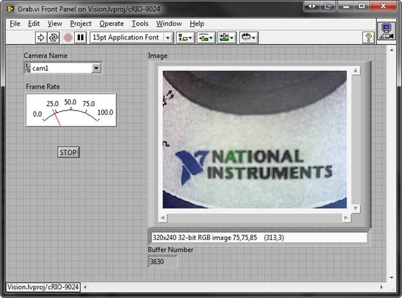402x298 pixels.
Task: Open the Tools menu
Action: click(x=140, y=24)
